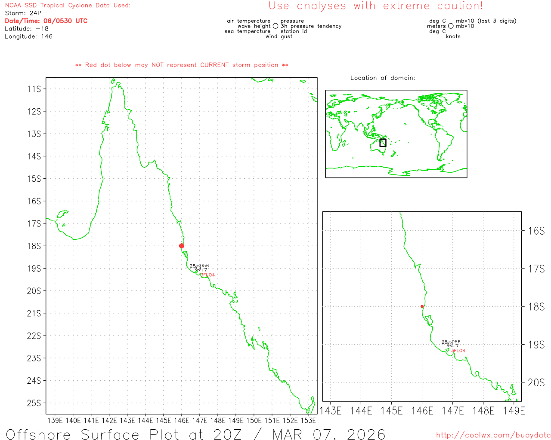Click the black domain rectangle on world locator map
Viewport: 551px width, 440px height.
point(383,143)
